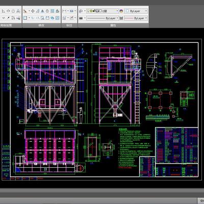Click the Circle drawing tool icon
The image size is (204, 204).
(x=13, y=11)
